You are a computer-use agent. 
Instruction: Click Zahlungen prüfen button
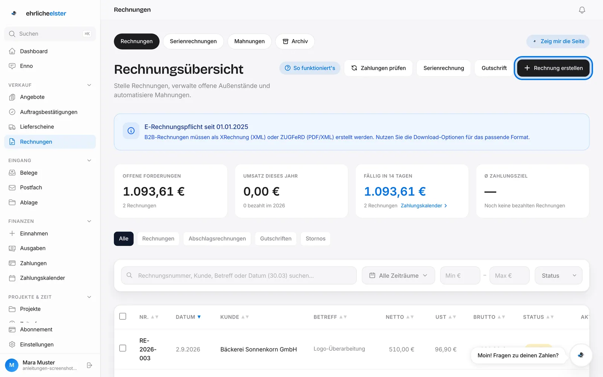coord(378,68)
